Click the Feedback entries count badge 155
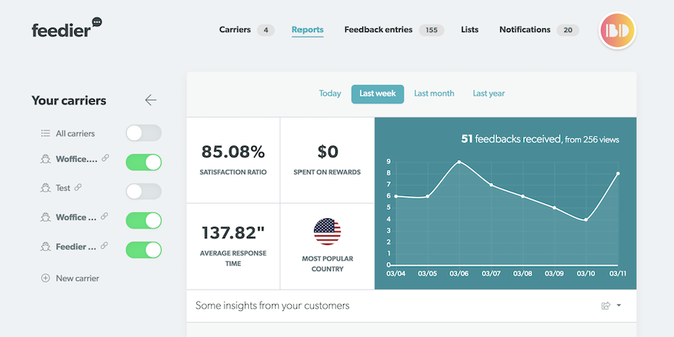Image resolution: width=674 pixels, height=337 pixels. coord(431,30)
